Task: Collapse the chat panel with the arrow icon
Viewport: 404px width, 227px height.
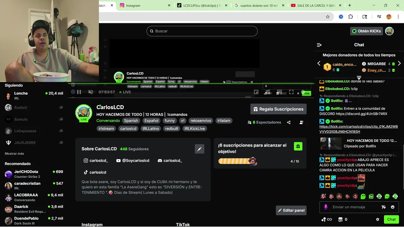Action: point(319,45)
